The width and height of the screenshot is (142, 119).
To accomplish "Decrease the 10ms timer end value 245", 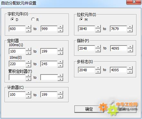I will click(x=60, y=65).
